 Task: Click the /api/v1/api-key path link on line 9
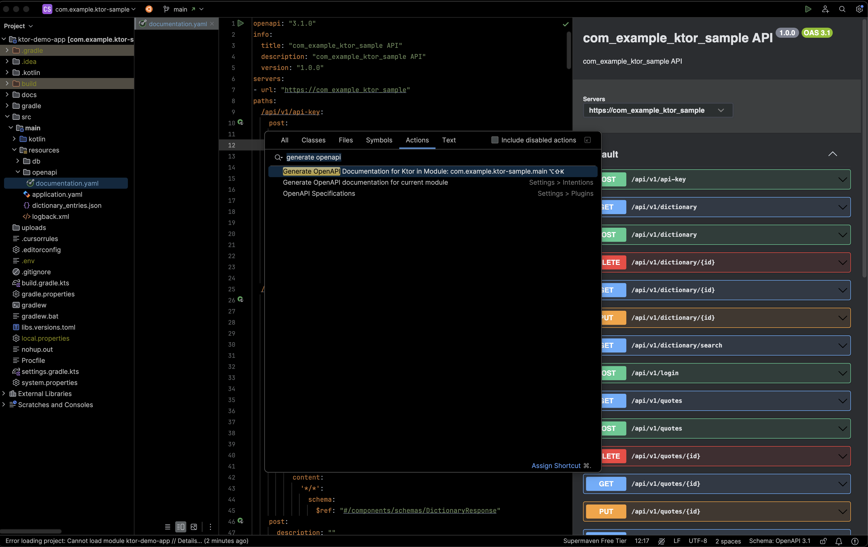290,112
